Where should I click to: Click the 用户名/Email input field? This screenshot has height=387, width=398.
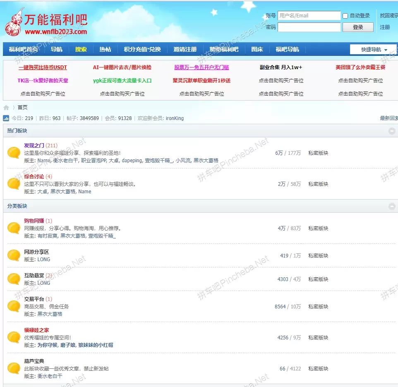point(309,16)
